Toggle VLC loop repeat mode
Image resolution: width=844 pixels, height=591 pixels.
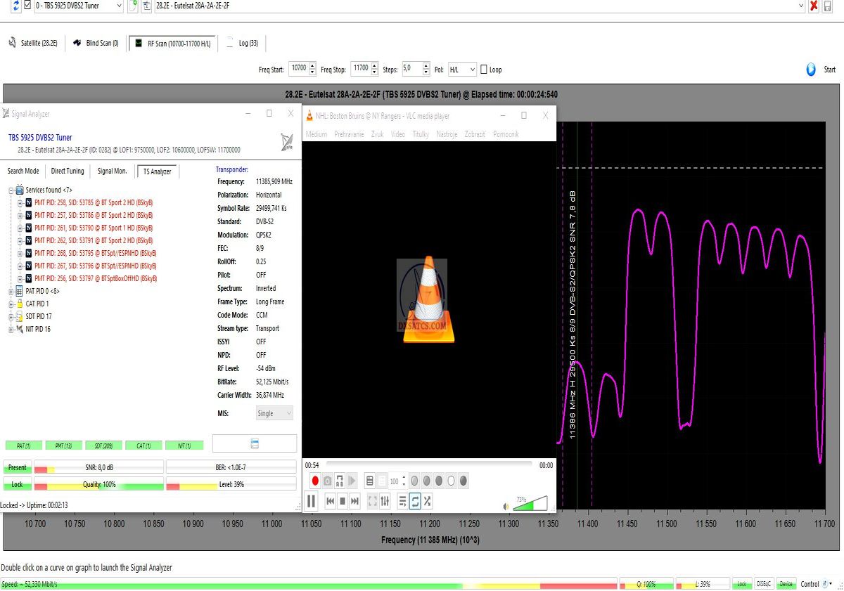415,501
